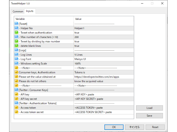Click the boolean icon next to delete blank lines
This screenshot has width=177, height=132.
16,46
